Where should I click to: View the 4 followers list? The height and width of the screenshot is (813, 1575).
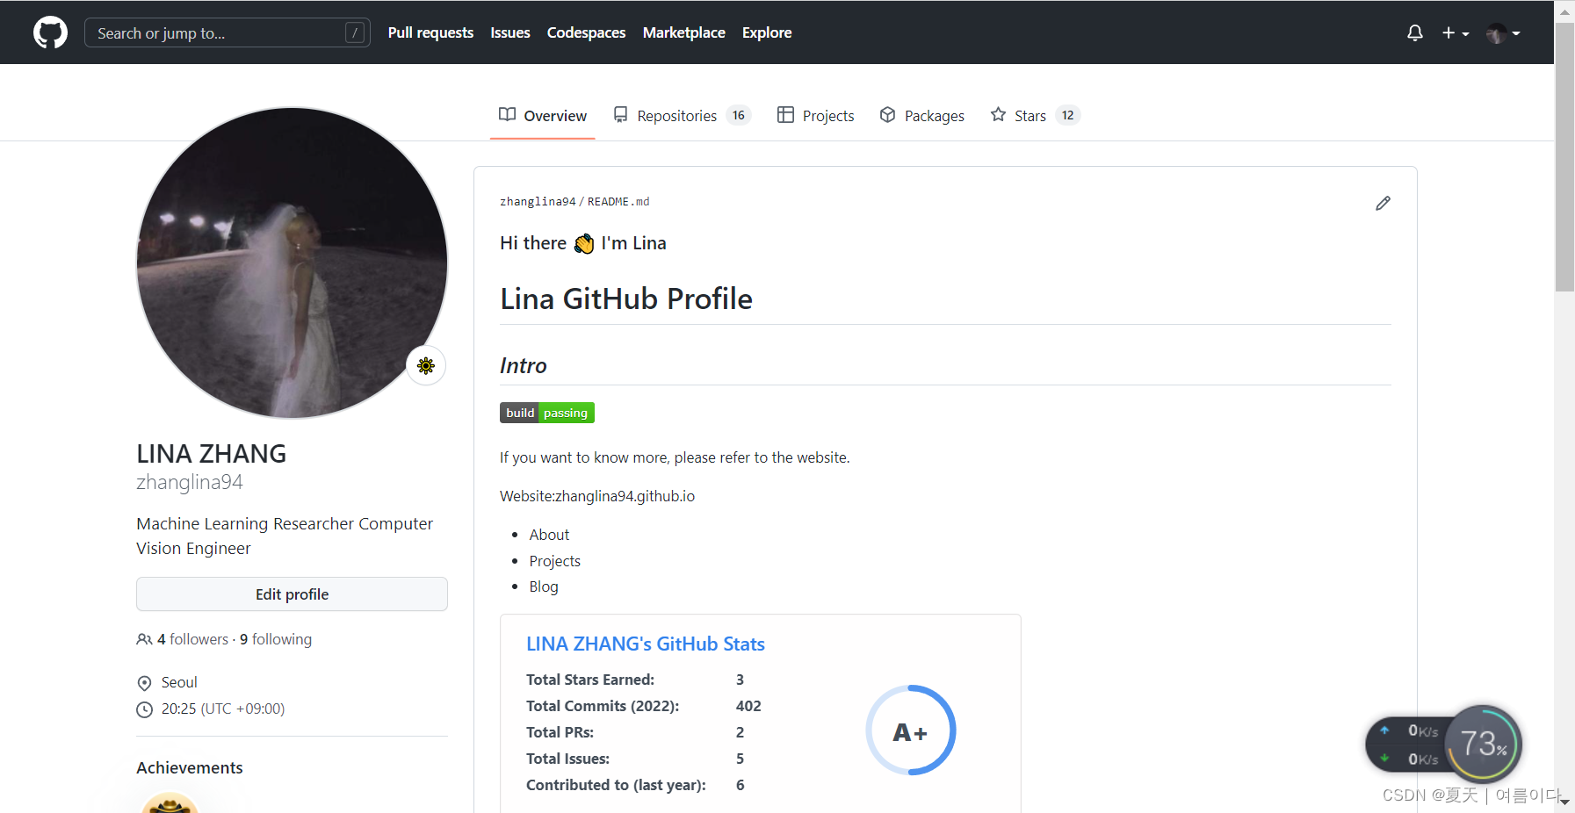point(192,639)
